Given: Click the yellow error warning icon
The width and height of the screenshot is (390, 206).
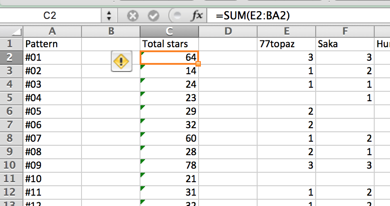Looking at the screenshot, I should pyautogui.click(x=122, y=61).
